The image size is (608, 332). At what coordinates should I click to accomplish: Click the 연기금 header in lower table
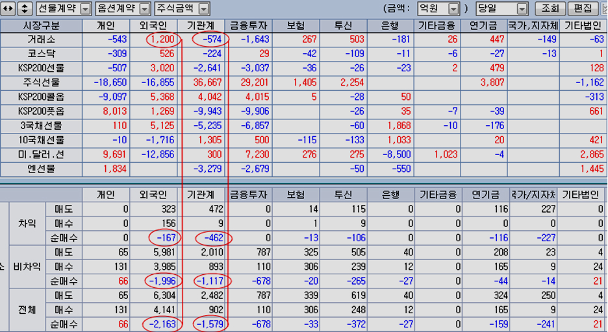coord(484,195)
